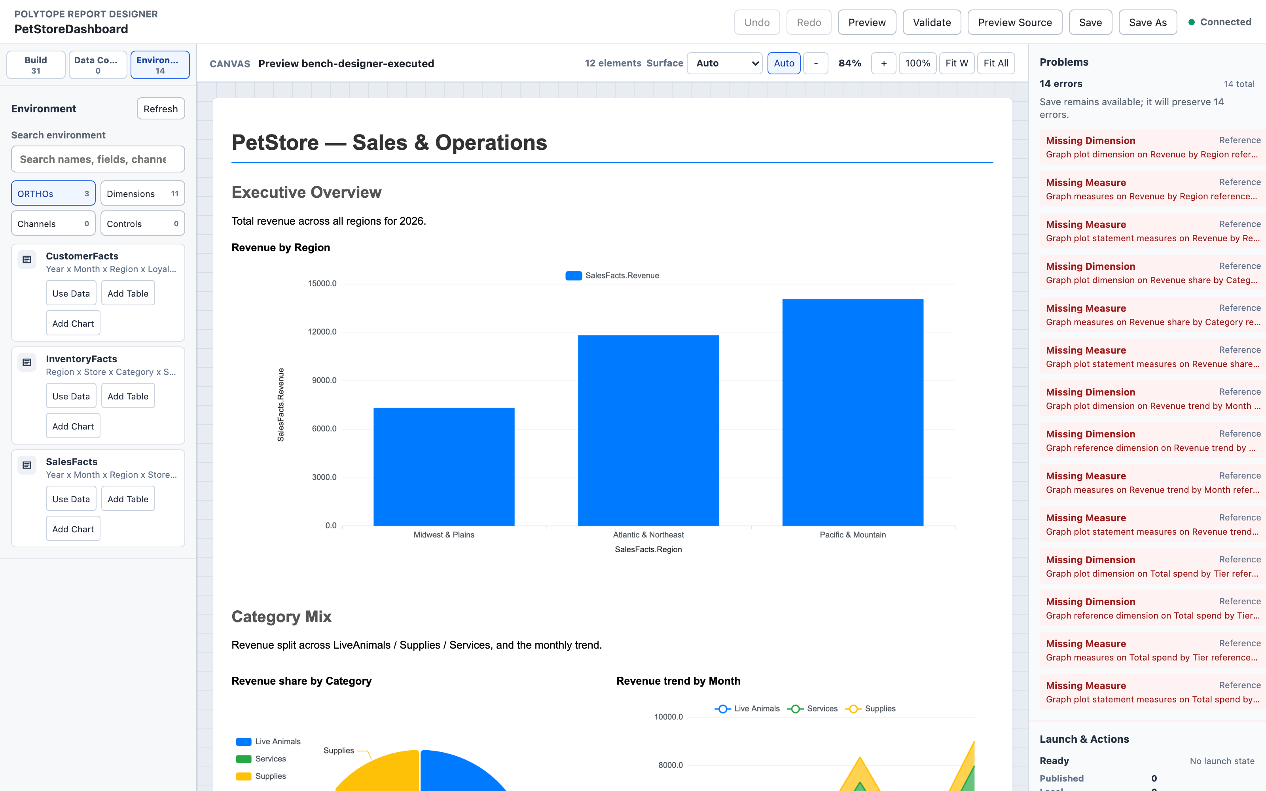The height and width of the screenshot is (791, 1266).
Task: Click the green Connected status dot
Action: (1191, 22)
